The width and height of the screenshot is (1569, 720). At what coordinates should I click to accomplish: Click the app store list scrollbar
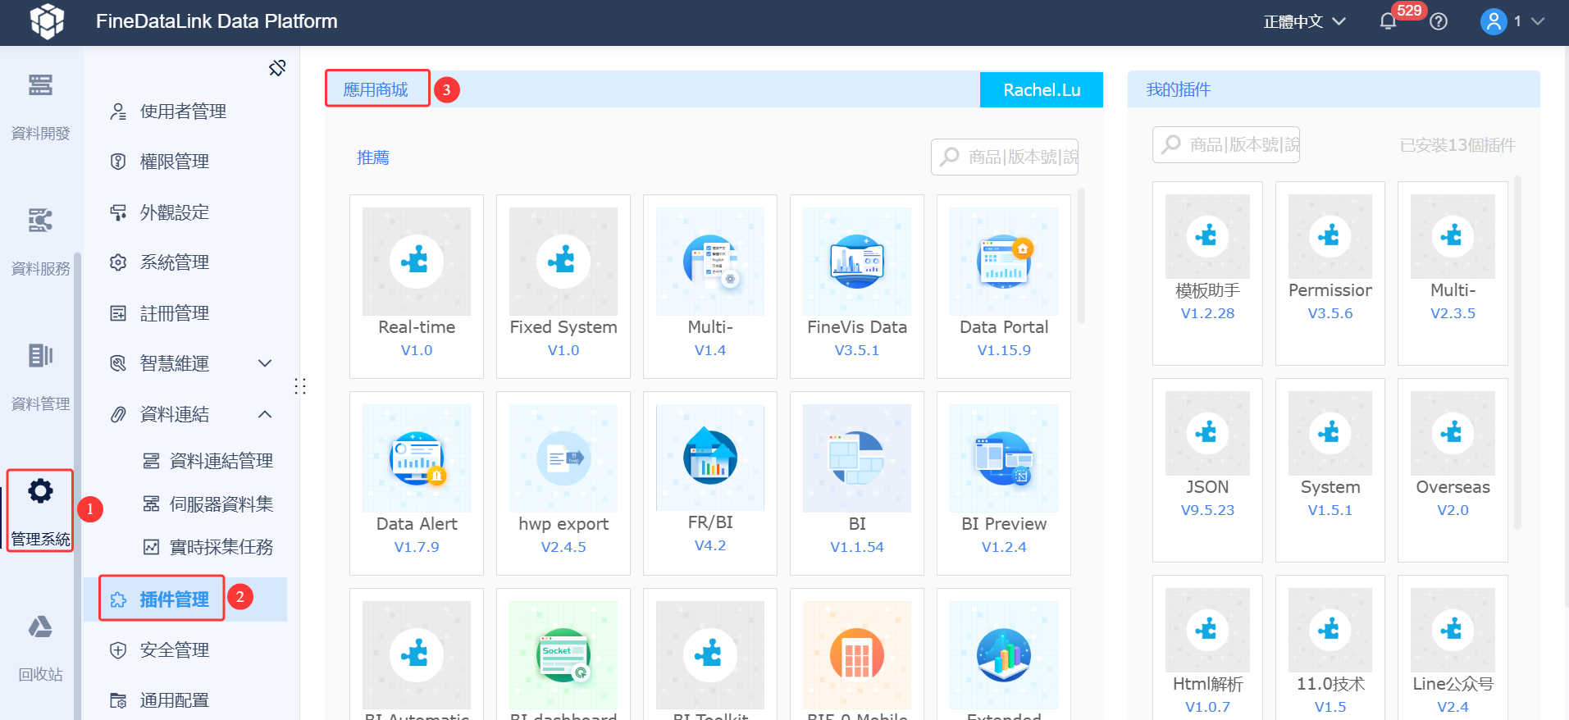(x=1081, y=256)
